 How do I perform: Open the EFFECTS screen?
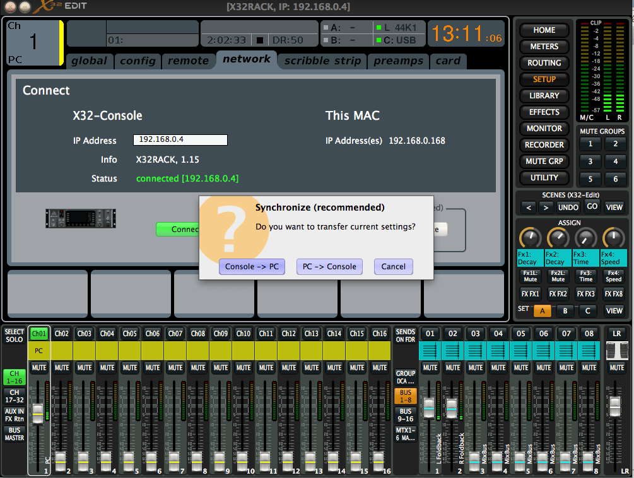pos(544,112)
